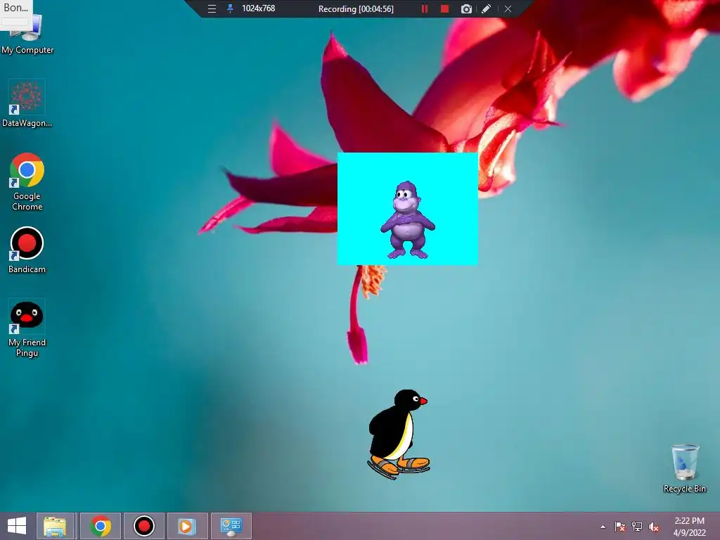720x540 pixels.
Task: Open the Control Panel taskbar icon
Action: 231,526
